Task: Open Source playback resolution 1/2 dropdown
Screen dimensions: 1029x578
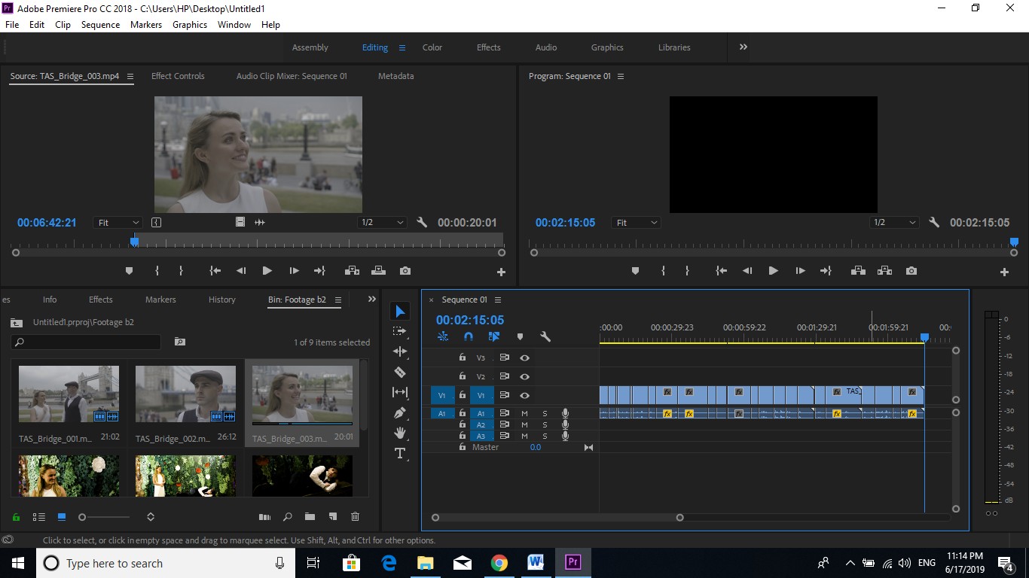Action: [x=383, y=223]
